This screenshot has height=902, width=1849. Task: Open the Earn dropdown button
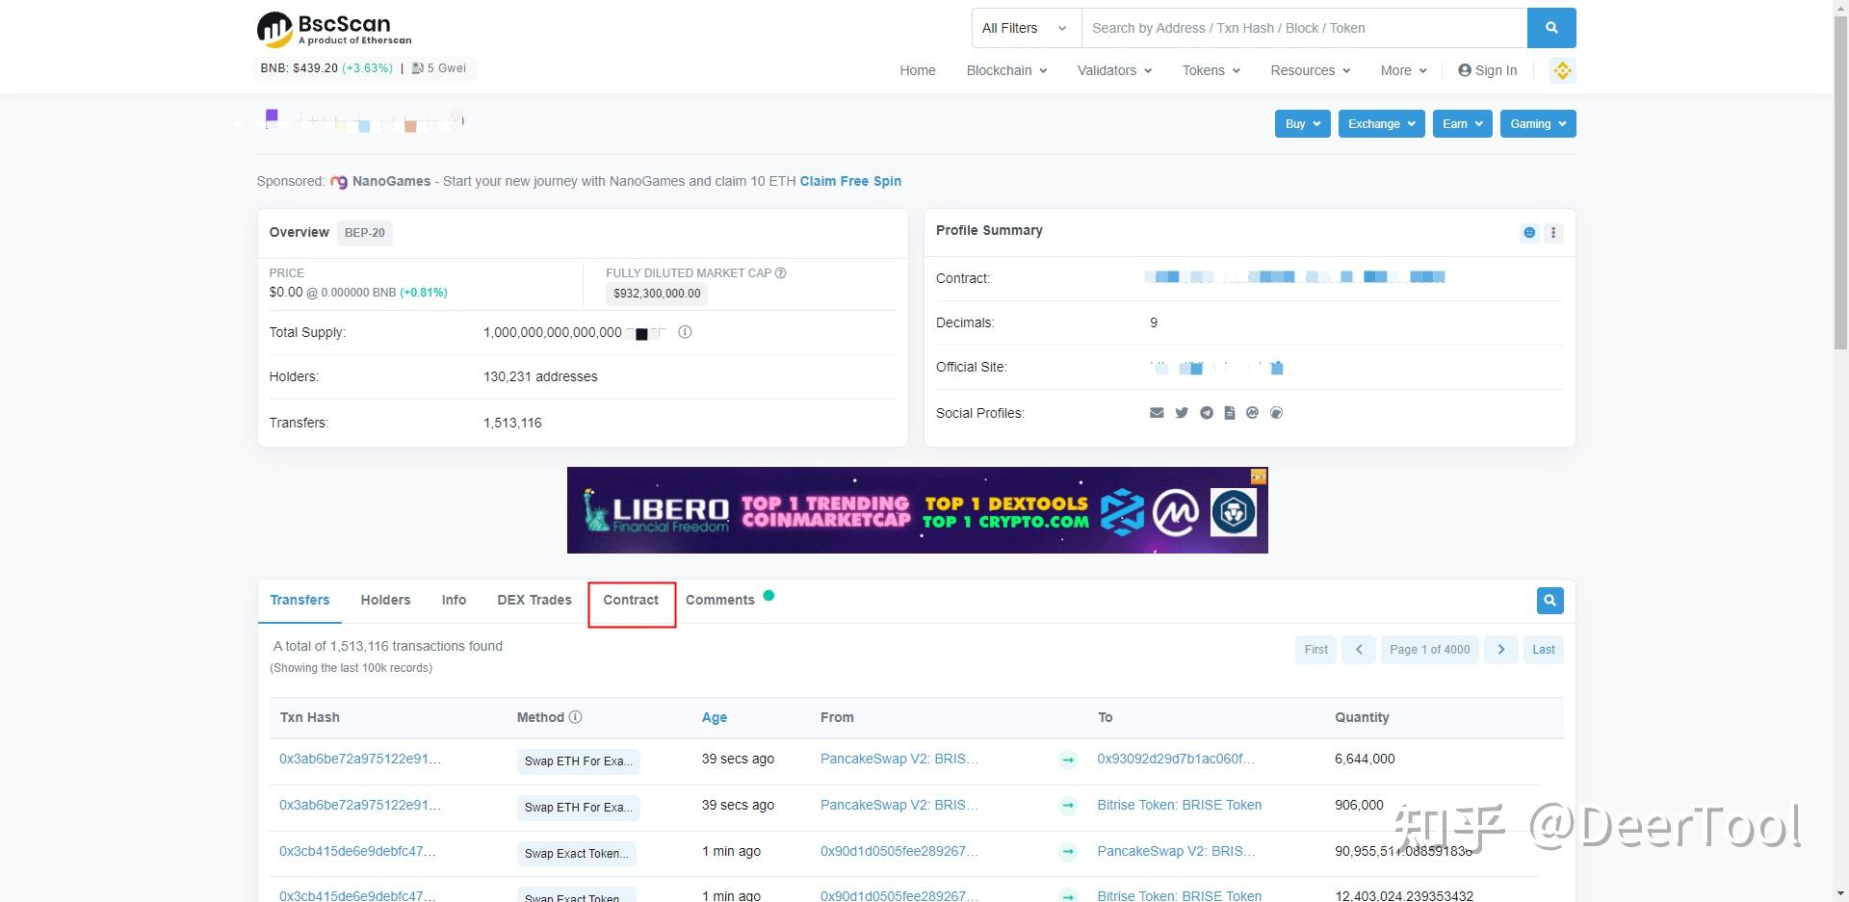[1462, 124]
